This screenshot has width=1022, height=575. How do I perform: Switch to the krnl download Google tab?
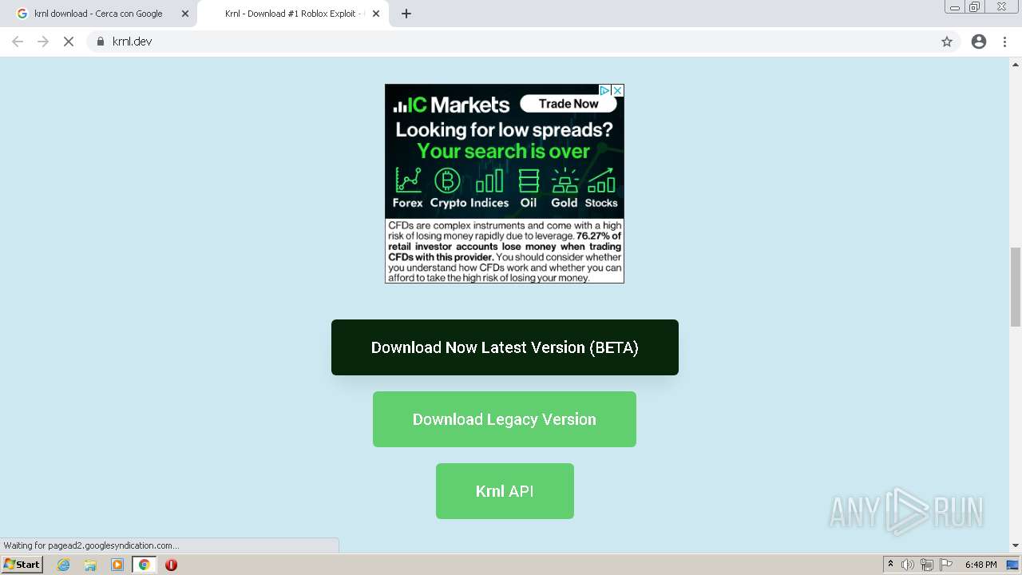(99, 14)
